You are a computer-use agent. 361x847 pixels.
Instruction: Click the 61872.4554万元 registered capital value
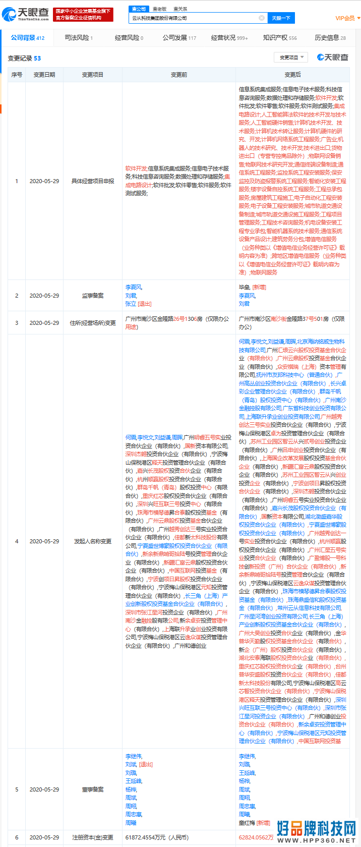click(x=157, y=837)
